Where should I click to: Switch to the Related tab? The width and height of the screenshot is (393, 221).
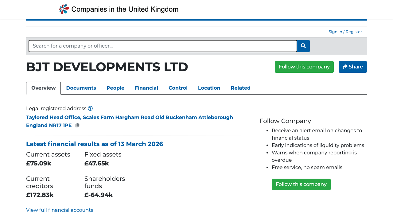241,88
